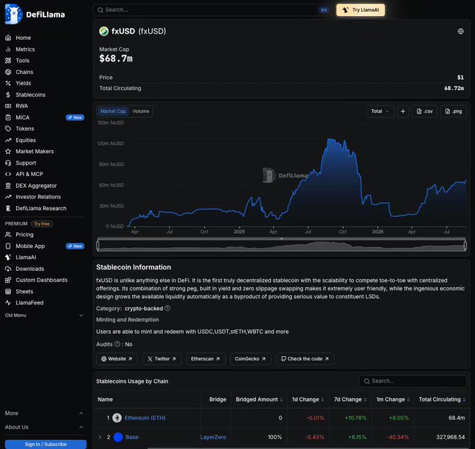Open DEX Aggregator entry
Screen dimensions: 475x449
coord(36,186)
